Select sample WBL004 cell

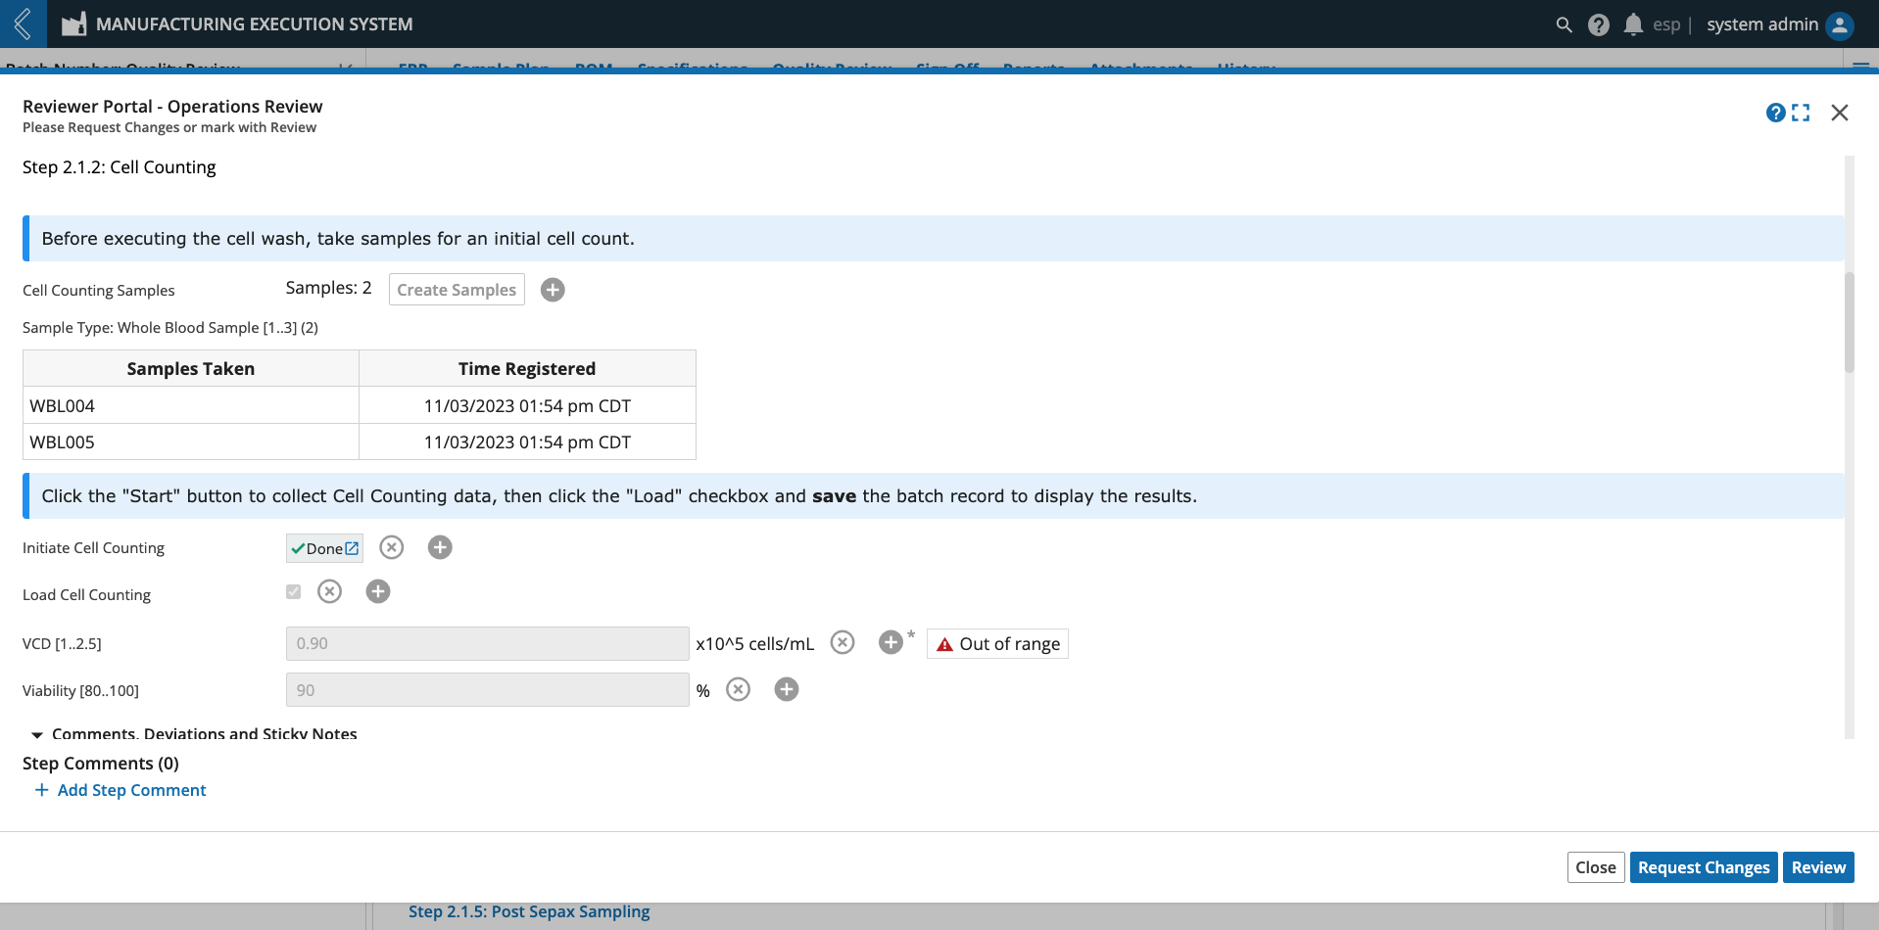(x=191, y=405)
